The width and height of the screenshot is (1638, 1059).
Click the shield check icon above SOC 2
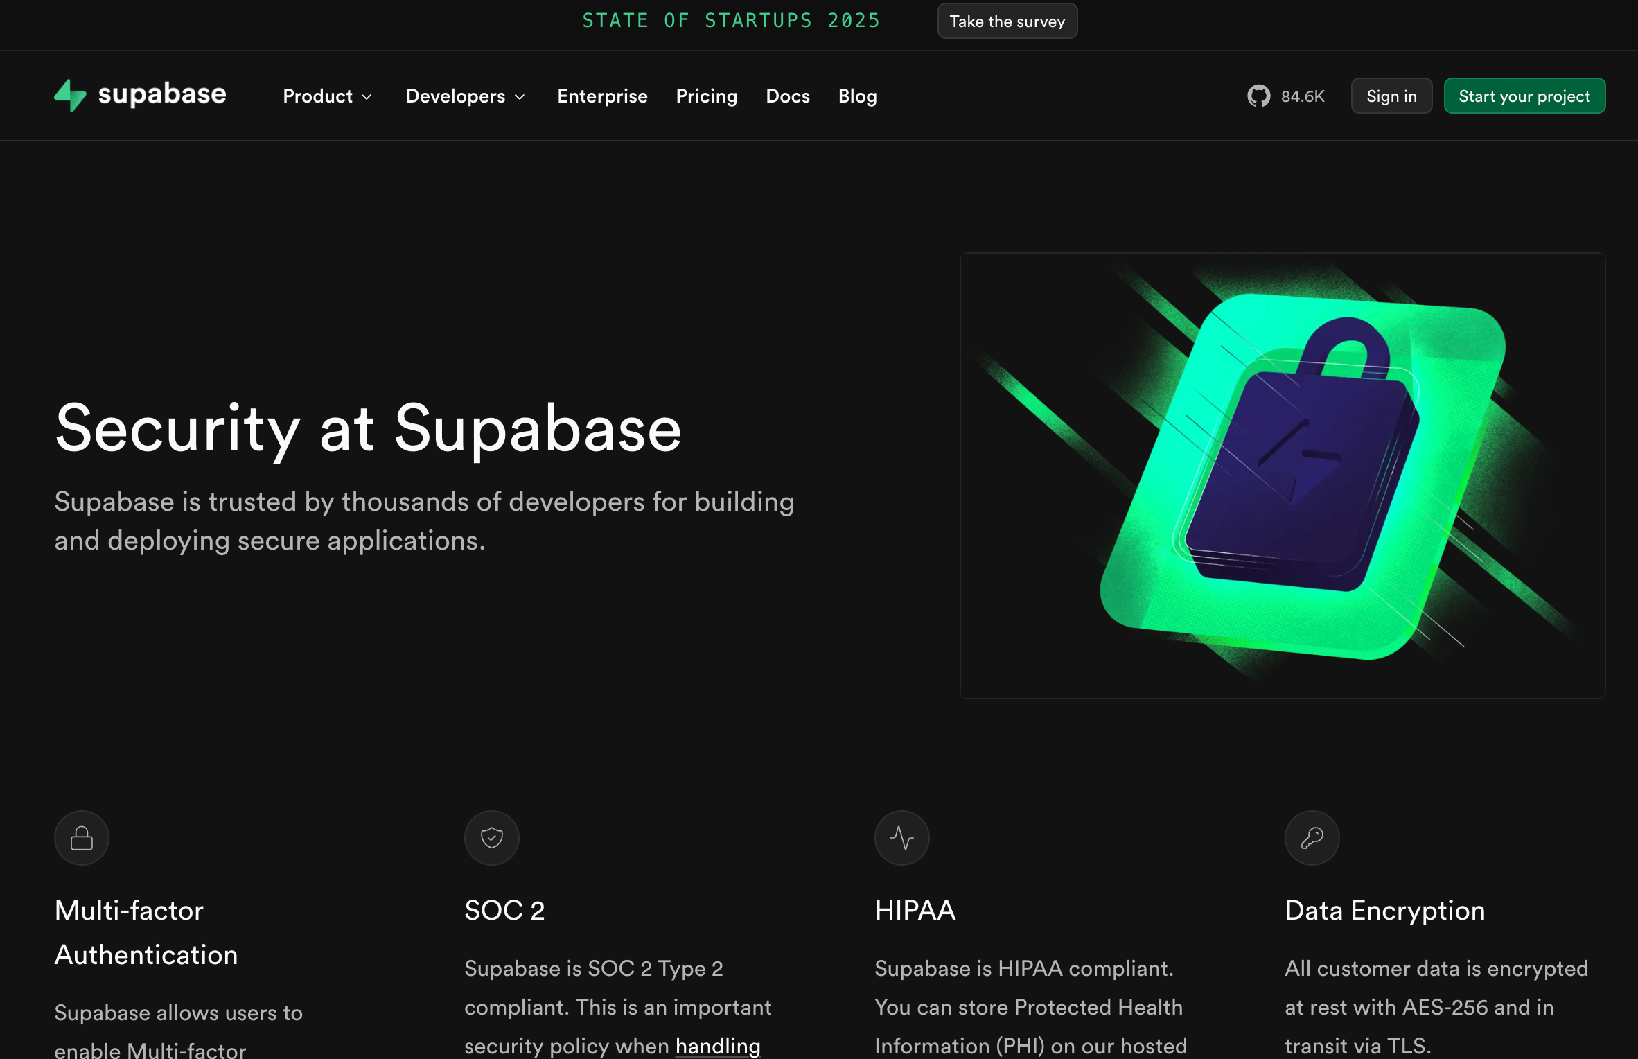(x=492, y=838)
